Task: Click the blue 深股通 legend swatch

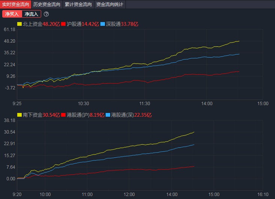Action: tap(103, 24)
